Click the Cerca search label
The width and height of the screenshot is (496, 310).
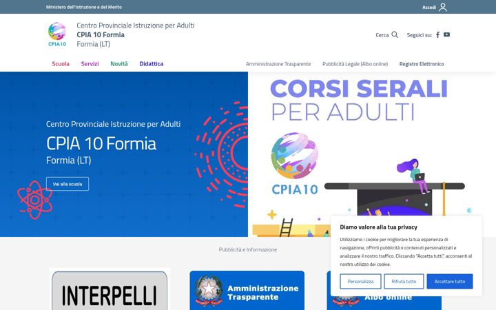point(382,35)
